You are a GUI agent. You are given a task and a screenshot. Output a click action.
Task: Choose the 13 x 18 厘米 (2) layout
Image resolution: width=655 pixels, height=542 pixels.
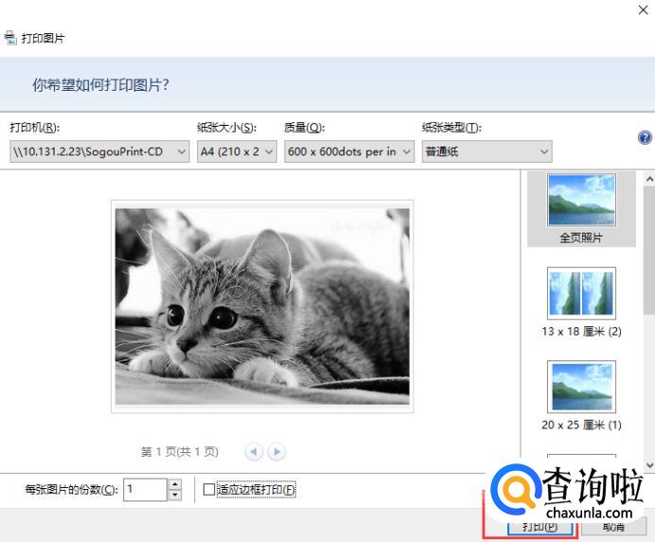(x=581, y=303)
